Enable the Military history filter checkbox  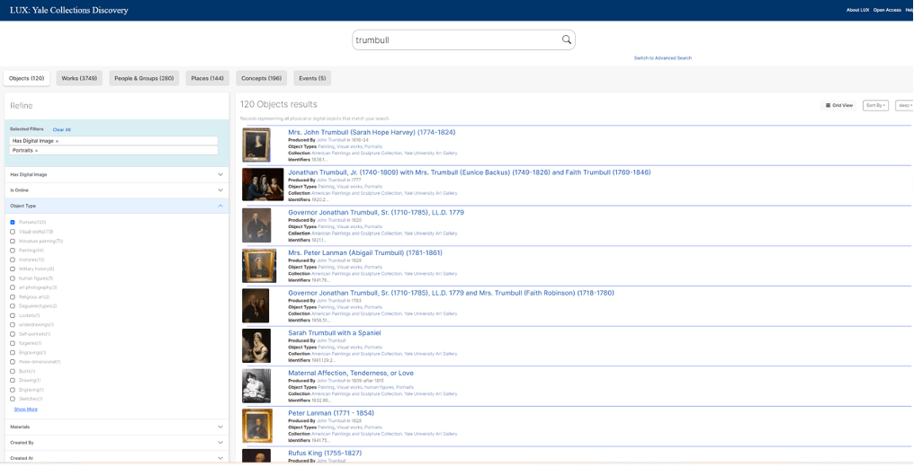pos(13,269)
